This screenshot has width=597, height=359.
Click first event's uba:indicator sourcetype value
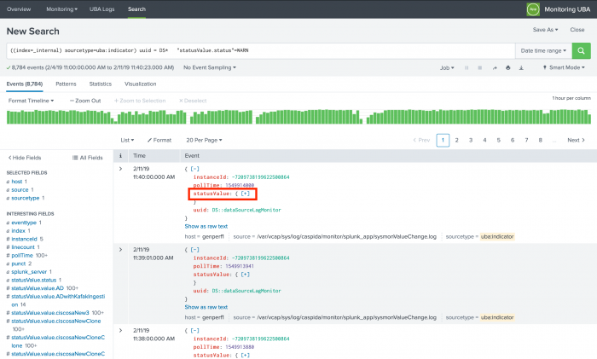click(x=497, y=236)
